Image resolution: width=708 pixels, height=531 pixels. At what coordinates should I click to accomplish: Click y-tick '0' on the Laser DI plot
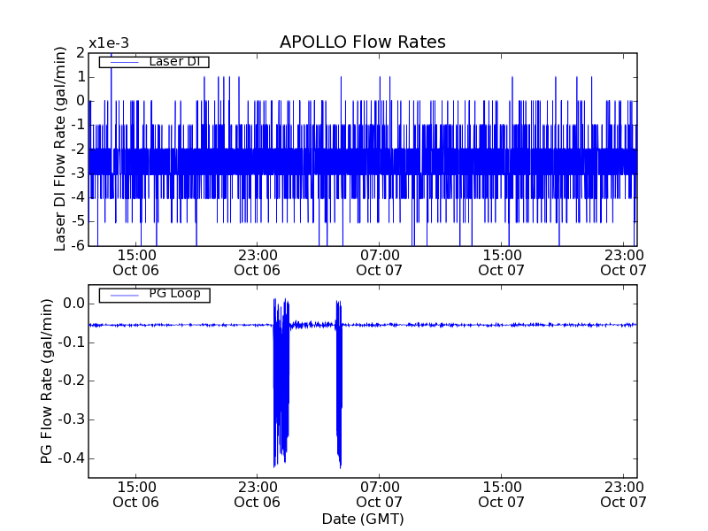coord(81,101)
